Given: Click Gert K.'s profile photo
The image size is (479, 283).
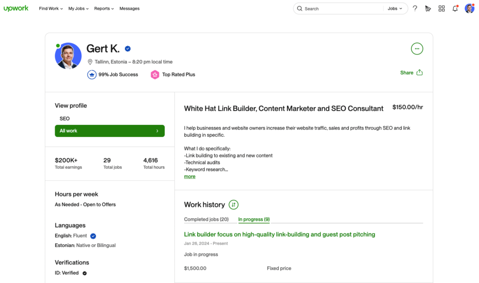Looking at the screenshot, I should (68, 56).
